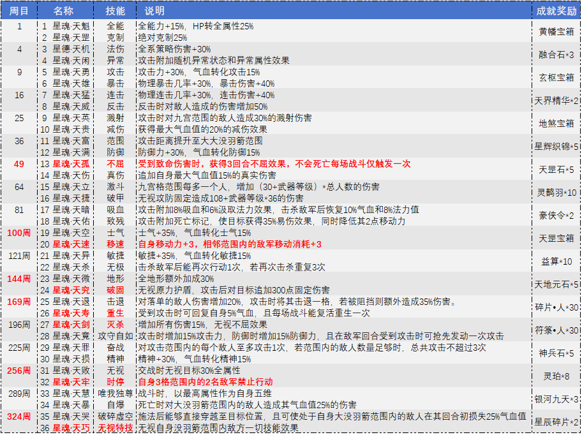Click the red 无视特技 skill cell

(116, 427)
